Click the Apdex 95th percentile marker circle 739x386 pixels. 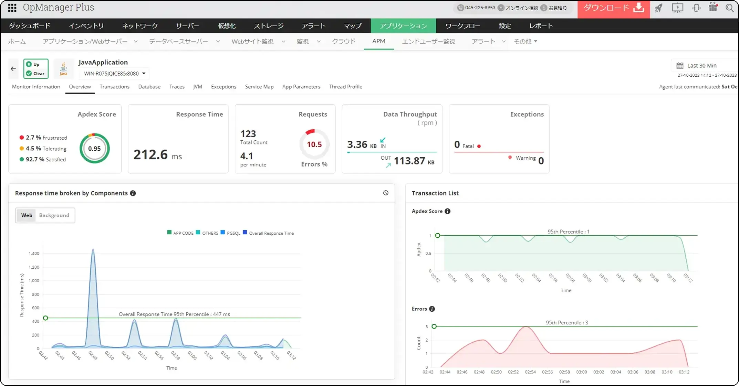(438, 236)
